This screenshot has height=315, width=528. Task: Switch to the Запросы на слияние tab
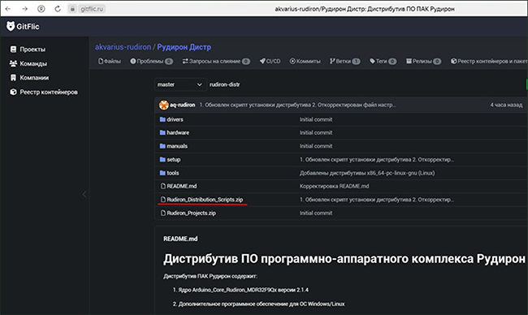click(216, 61)
